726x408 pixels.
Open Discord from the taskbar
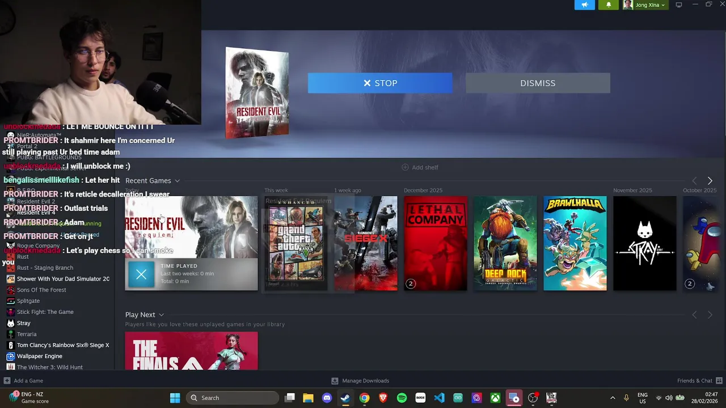pyautogui.click(x=327, y=398)
